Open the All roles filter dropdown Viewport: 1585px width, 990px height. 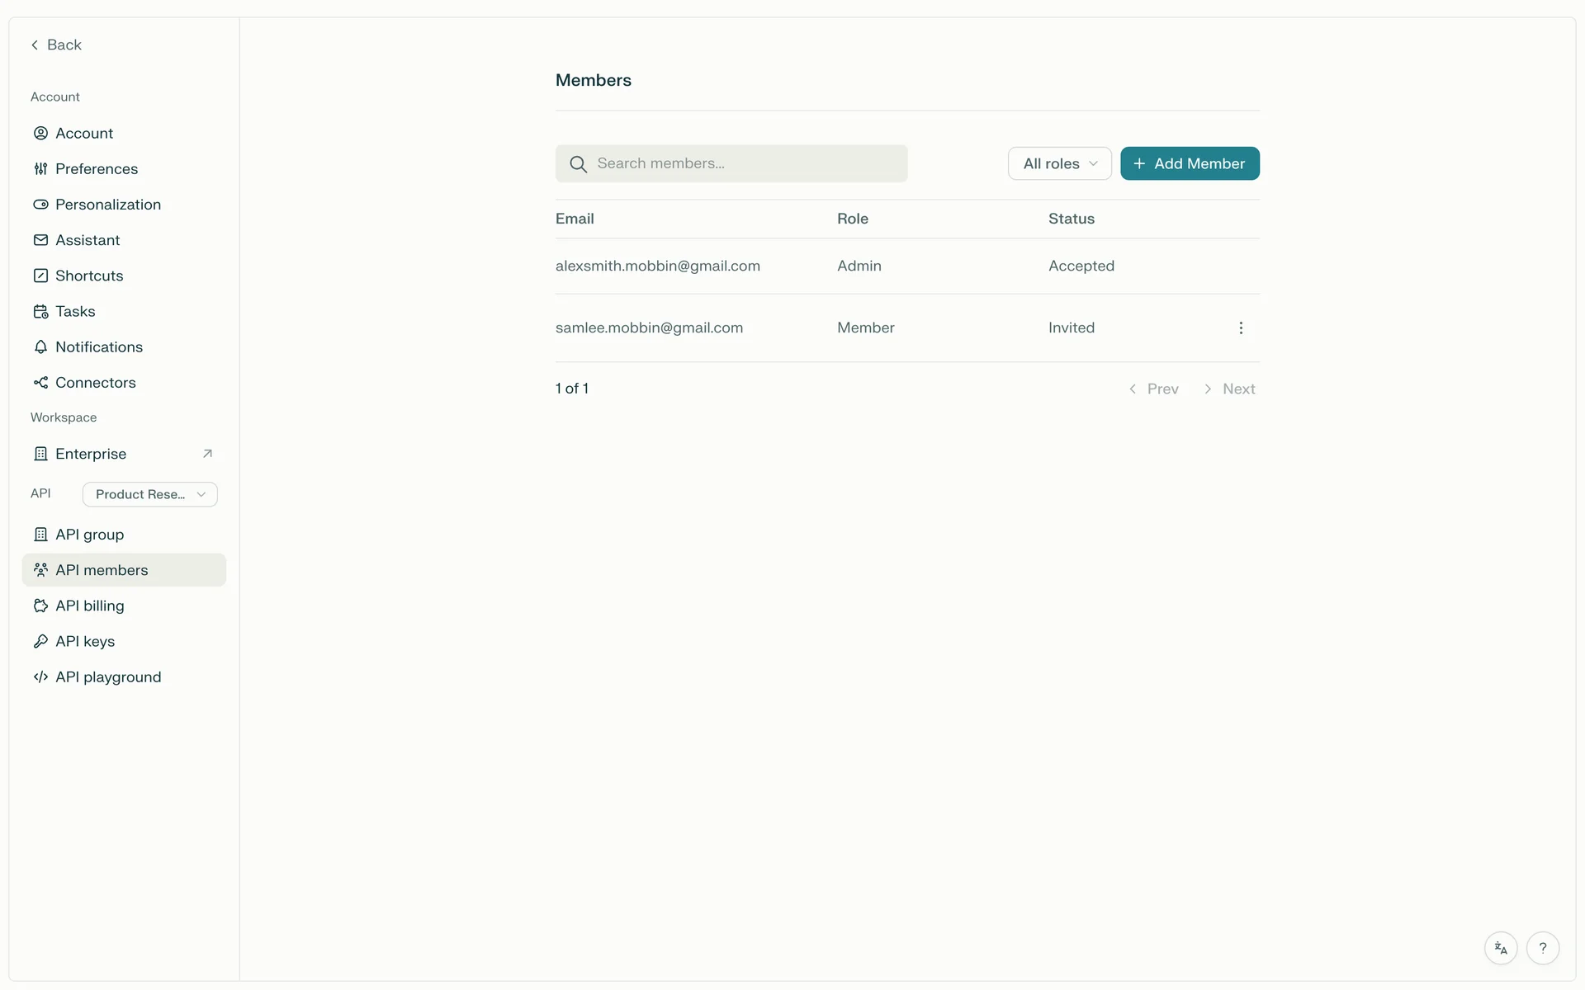click(1059, 163)
